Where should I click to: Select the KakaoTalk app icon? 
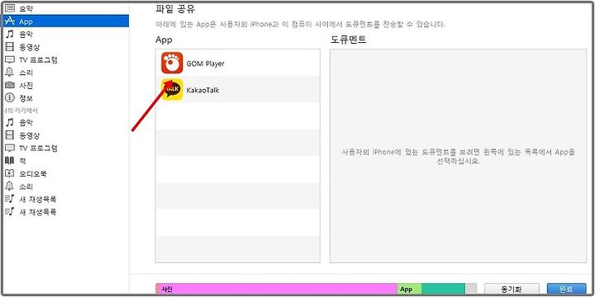coord(172,90)
